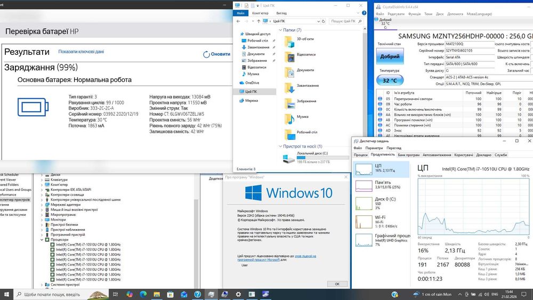
Task: Select Диск 0 (C:) in Task Manager's performance list
Action: tap(381, 203)
